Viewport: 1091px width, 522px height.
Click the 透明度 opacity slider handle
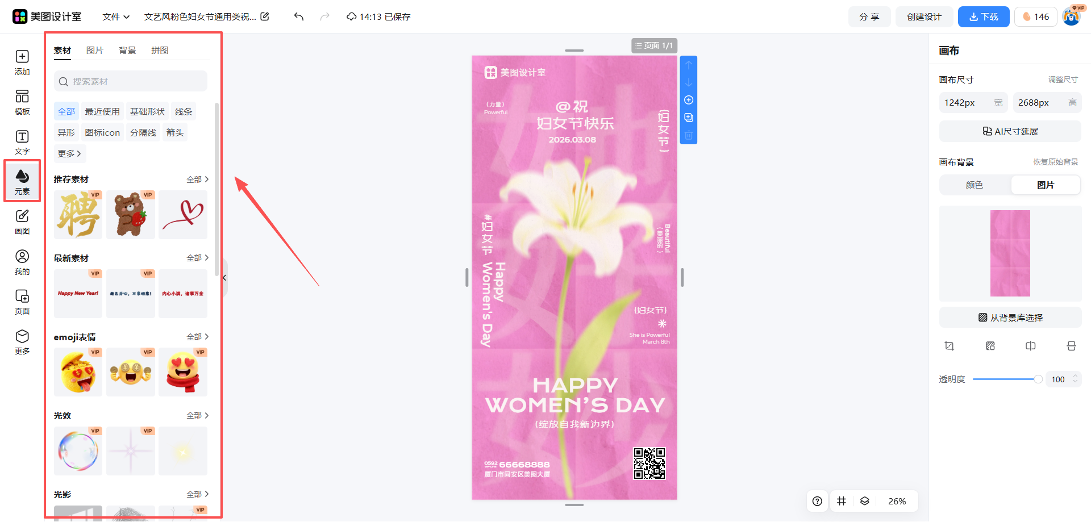pos(1038,379)
